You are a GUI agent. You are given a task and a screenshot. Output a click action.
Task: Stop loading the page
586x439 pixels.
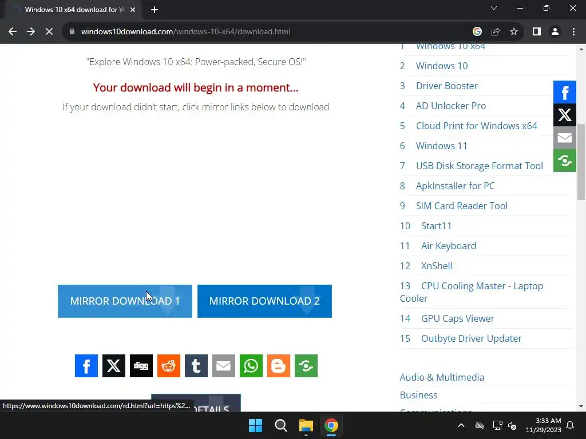pos(49,32)
